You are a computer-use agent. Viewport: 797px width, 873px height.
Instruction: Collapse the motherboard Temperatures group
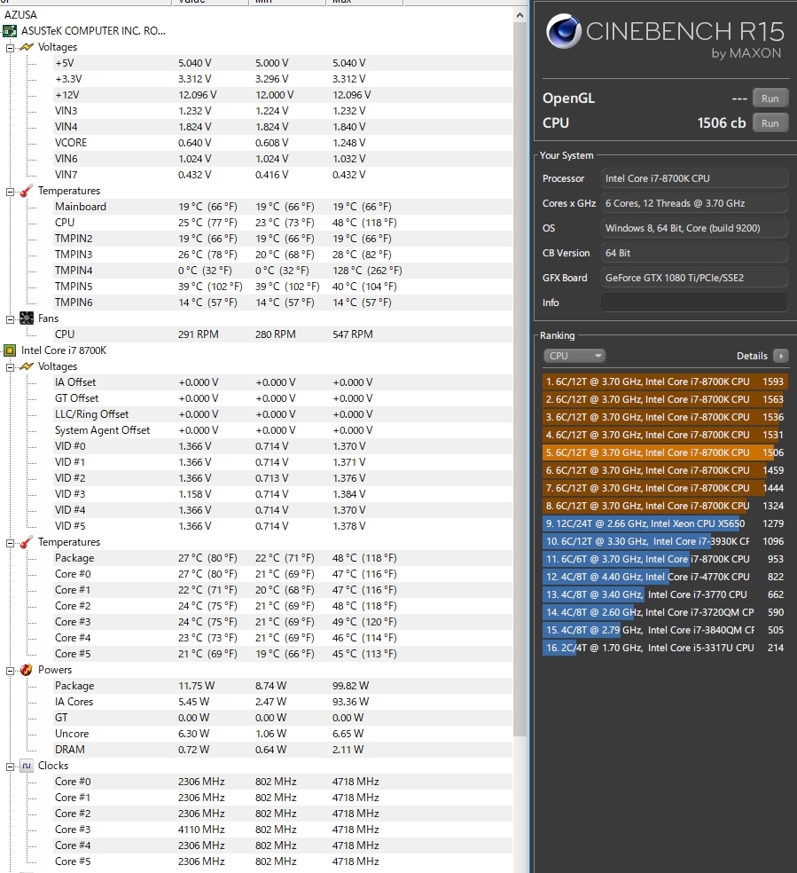pos(10,192)
